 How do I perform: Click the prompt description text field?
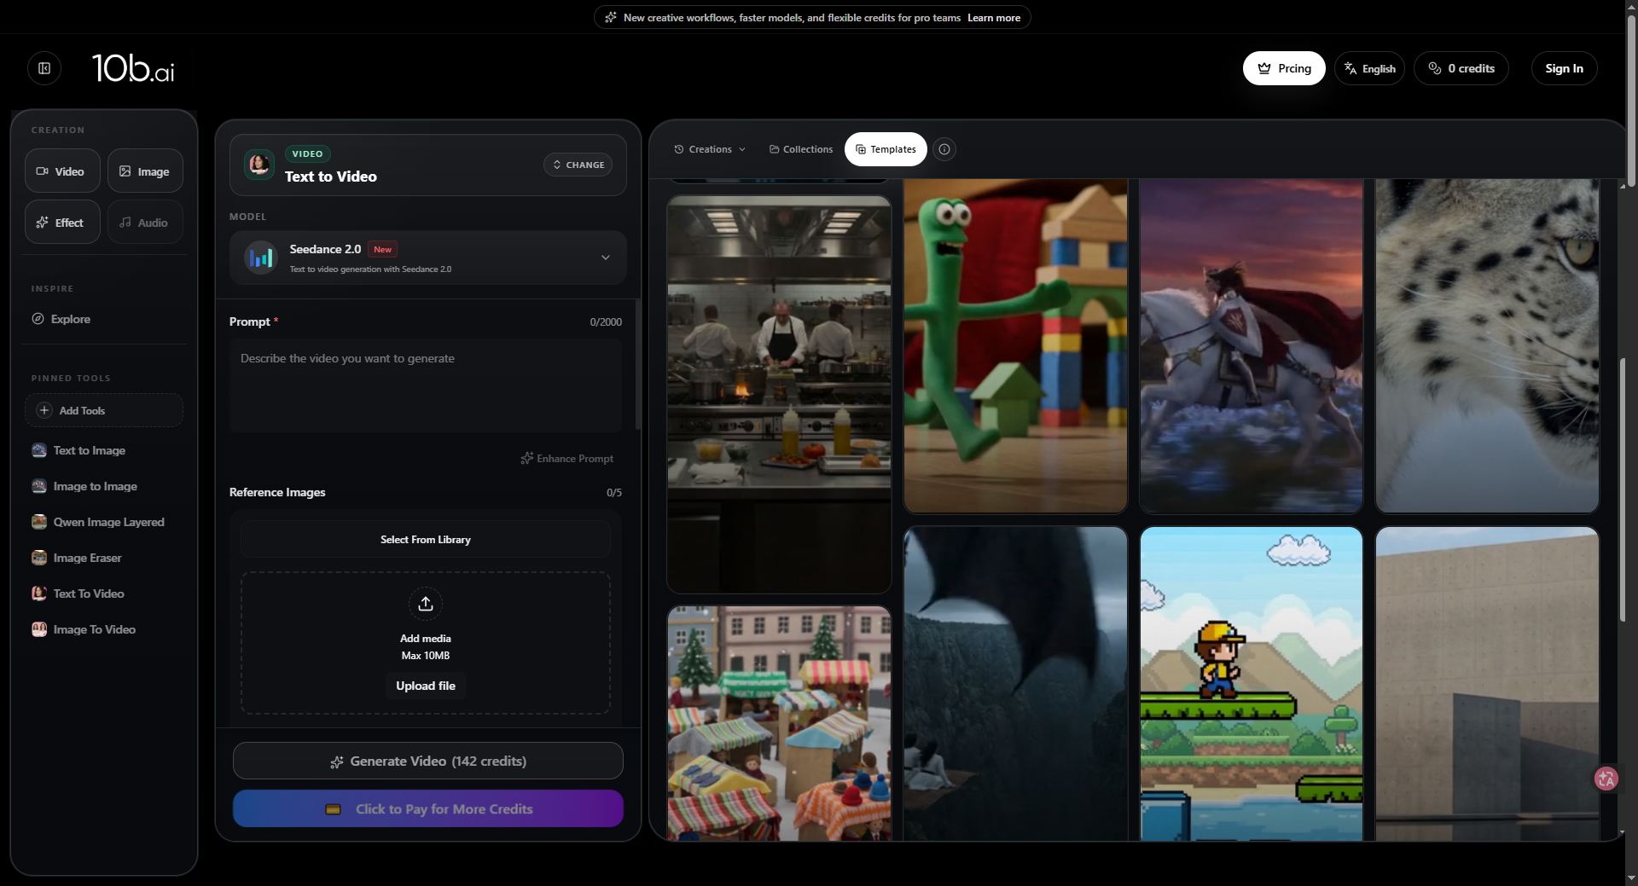point(426,385)
